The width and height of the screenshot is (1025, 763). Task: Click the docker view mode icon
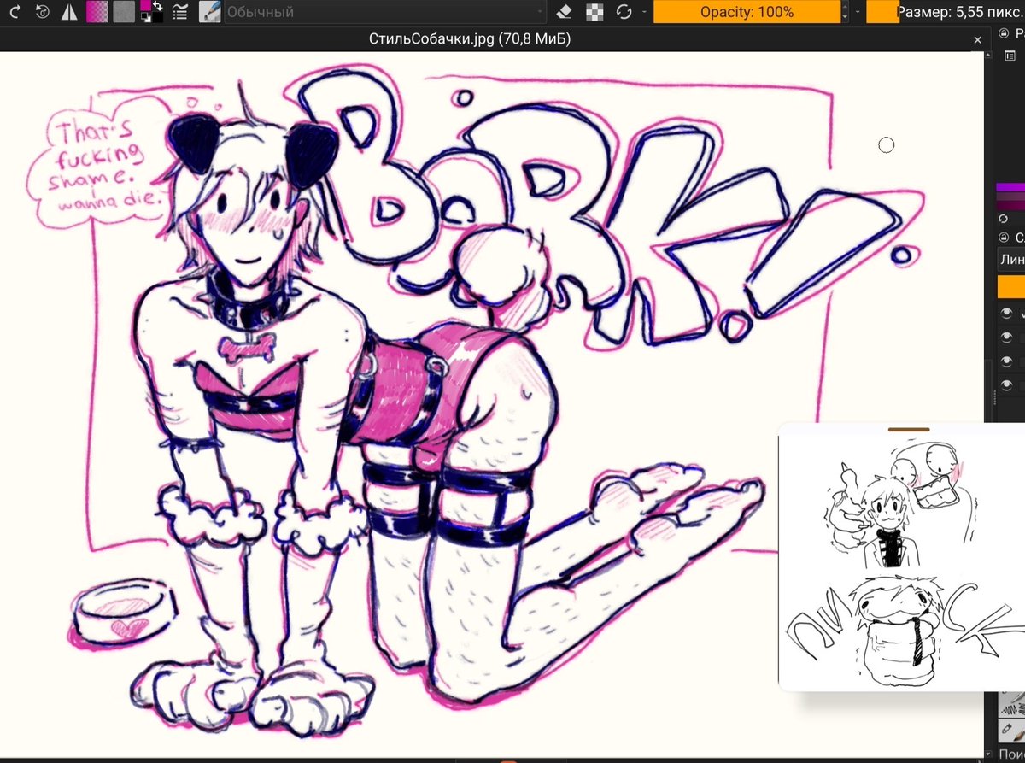[x=1010, y=55]
